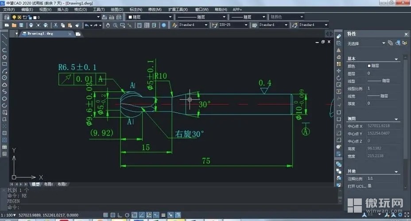Image resolution: width=411 pixels, height=221 pixels.
Task: Open the text style Standard dropdown
Action: point(206,25)
